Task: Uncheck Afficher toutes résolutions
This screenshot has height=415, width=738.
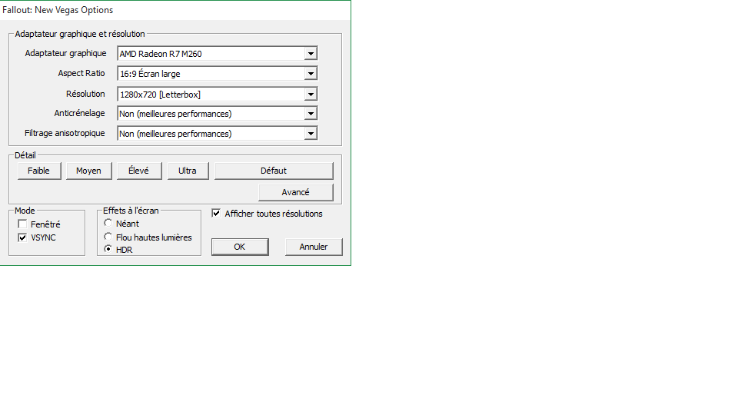Action: tap(216, 213)
